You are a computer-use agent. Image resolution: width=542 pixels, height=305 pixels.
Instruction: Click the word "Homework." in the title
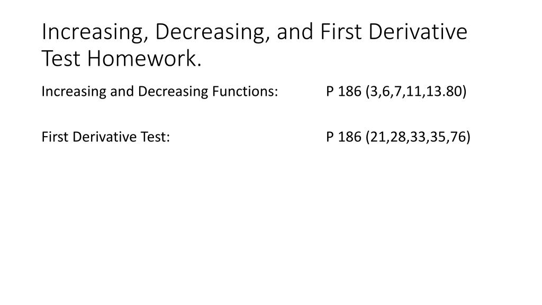click(144, 58)
